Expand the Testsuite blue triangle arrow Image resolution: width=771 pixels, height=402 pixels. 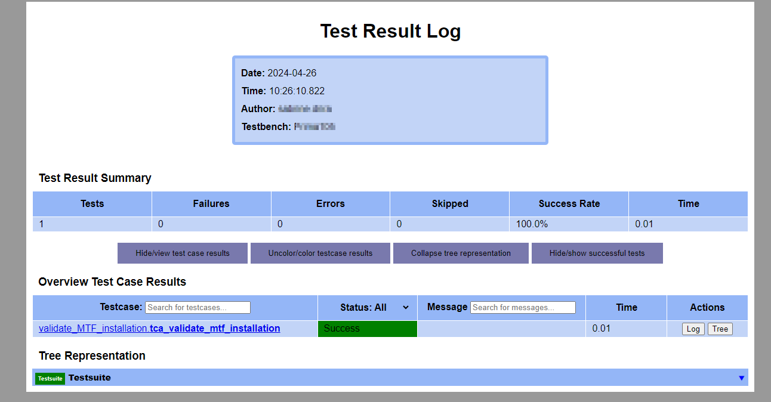point(741,378)
